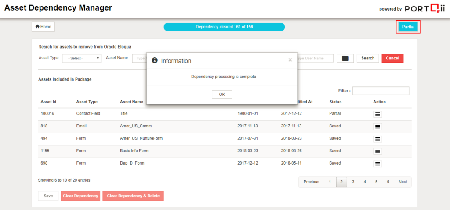Close the Information dialog with X
The image size is (450, 210).
[x=290, y=60]
